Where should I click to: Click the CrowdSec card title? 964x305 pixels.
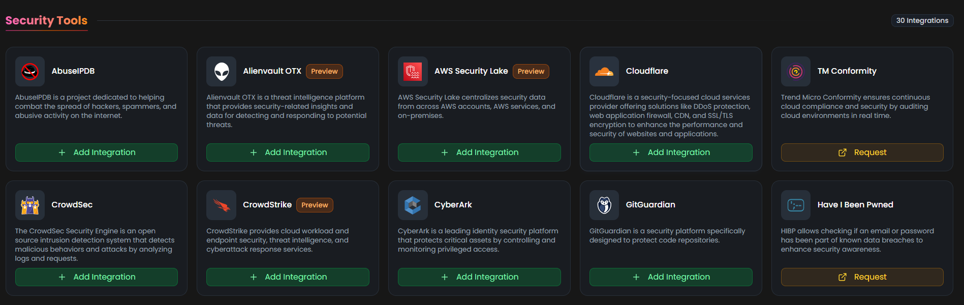pyautogui.click(x=72, y=205)
